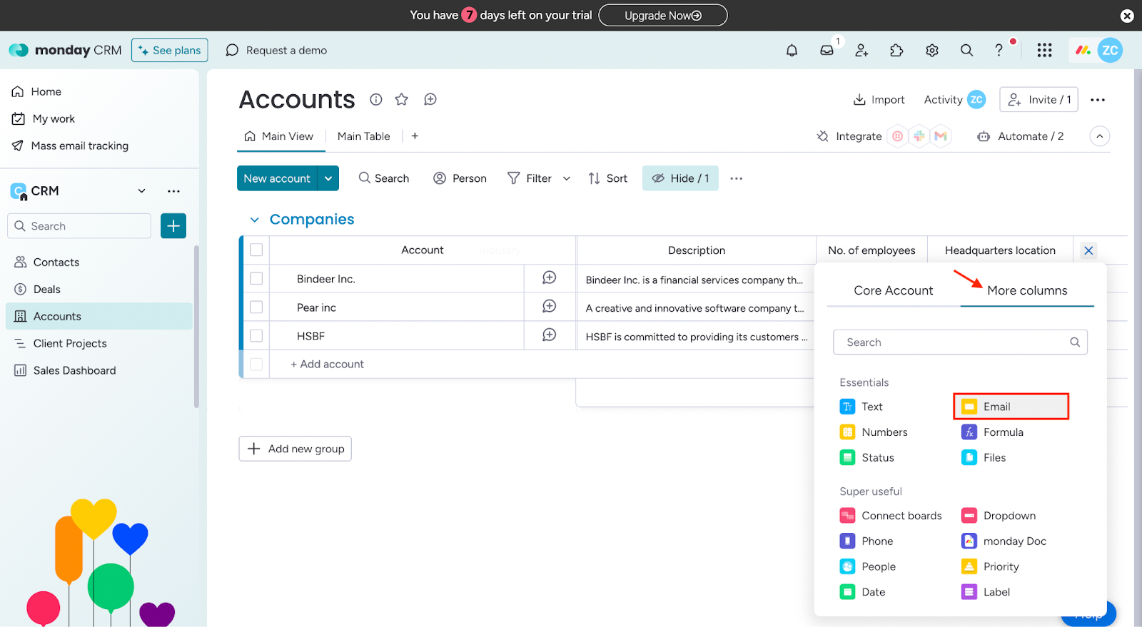Open Sales Dashboard in sidebar
Screen dimensions: 1142x627
click(99, 371)
